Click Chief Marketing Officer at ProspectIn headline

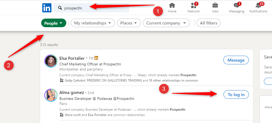coord(90,64)
